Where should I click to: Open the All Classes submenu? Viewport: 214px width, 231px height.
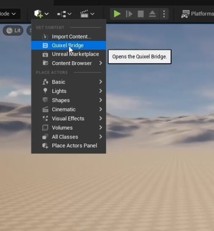tap(69, 137)
